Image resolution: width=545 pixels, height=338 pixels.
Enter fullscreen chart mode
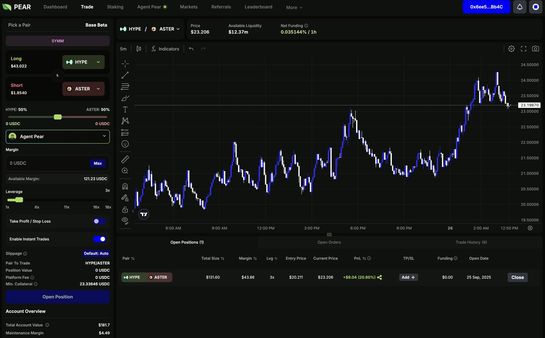(x=524, y=49)
